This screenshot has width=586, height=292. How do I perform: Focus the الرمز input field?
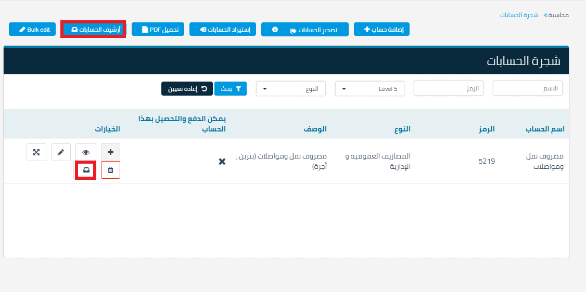[x=448, y=89]
